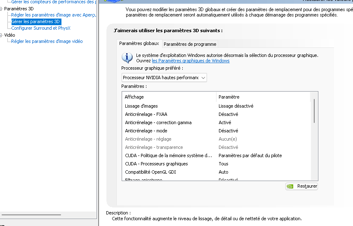
Task: Click the Activé value for correction gamma
Action: click(225, 122)
